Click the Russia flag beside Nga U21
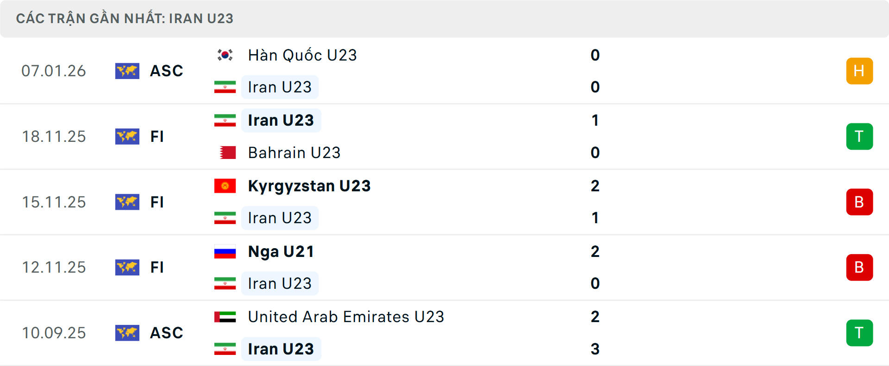Image resolution: width=889 pixels, height=366 pixels. (225, 252)
